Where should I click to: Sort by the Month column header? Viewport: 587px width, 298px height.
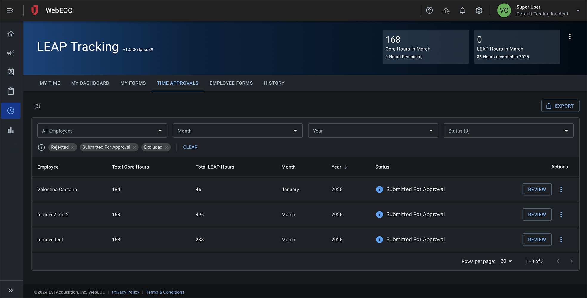tap(288, 167)
